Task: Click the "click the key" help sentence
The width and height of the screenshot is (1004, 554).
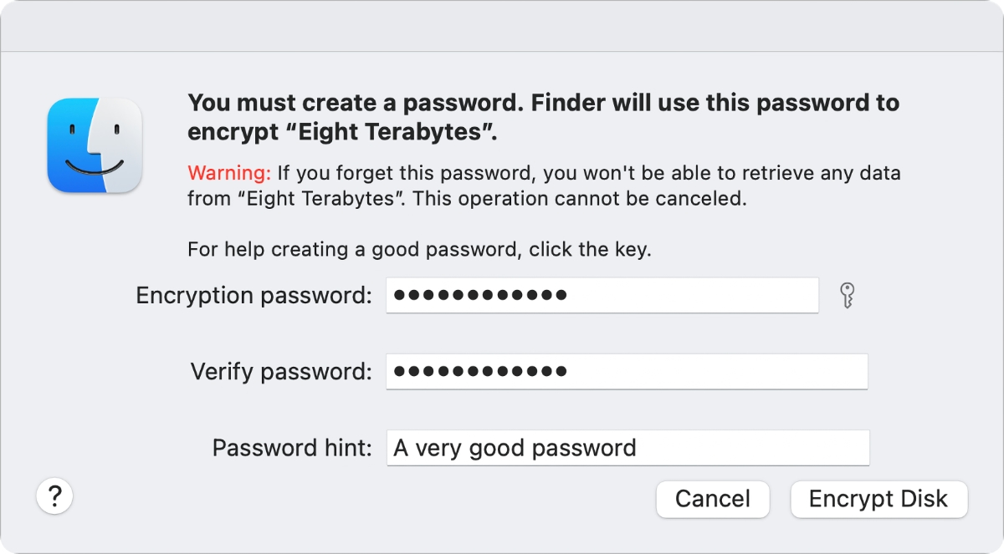Action: (x=419, y=249)
